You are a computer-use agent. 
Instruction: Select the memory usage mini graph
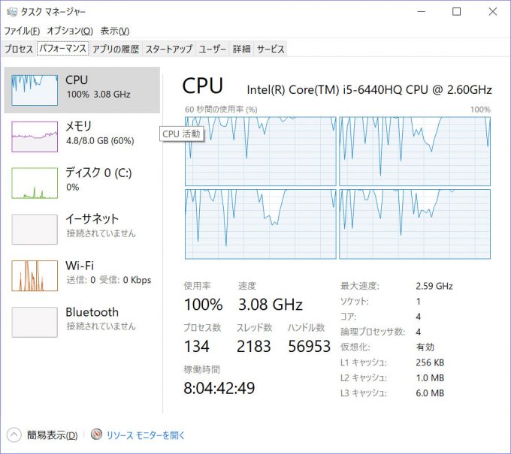click(x=35, y=137)
